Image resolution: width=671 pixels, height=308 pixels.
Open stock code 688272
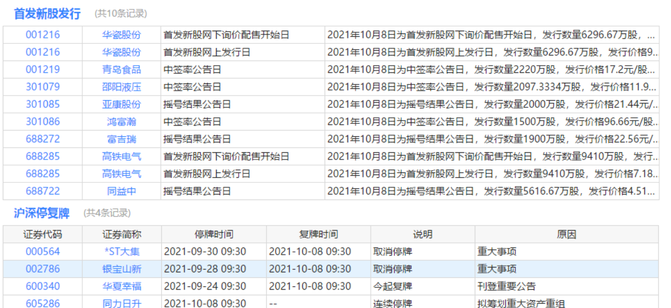[x=43, y=139]
